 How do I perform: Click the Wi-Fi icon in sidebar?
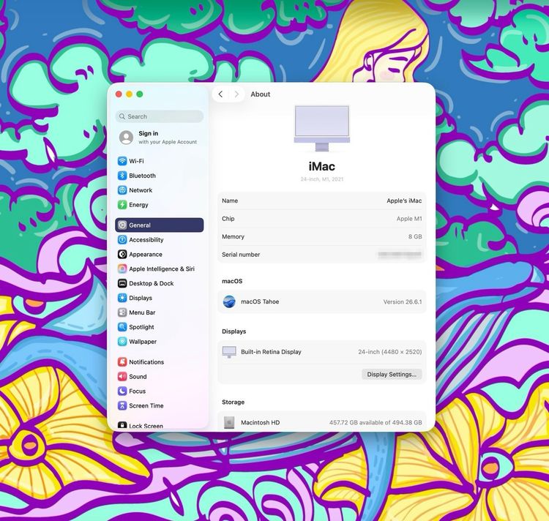click(x=122, y=161)
